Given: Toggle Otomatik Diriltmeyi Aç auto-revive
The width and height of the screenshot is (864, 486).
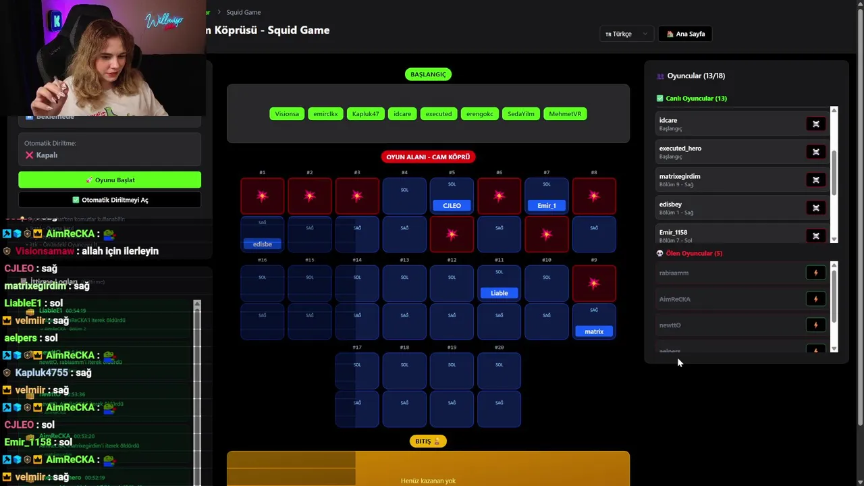Looking at the screenshot, I should pos(109,200).
